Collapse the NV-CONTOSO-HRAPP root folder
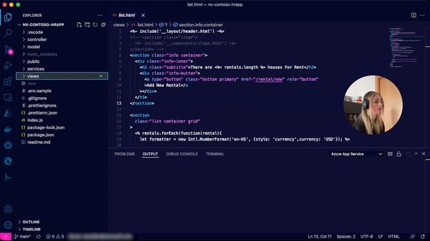The width and height of the screenshot is (430, 241). (43, 25)
